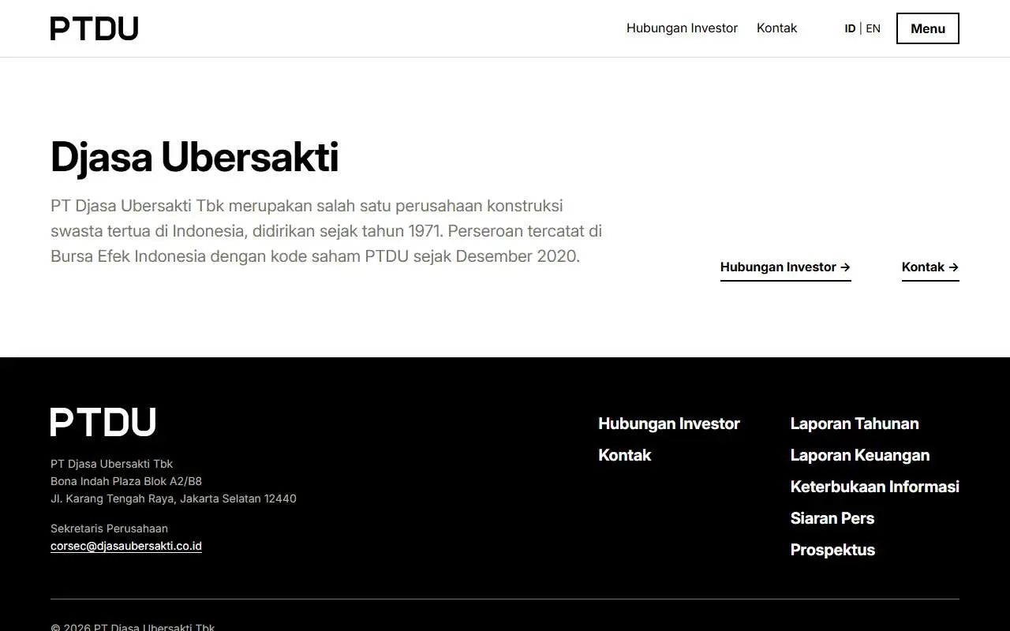Open Prospektus in the footer
The image size is (1010, 631).
832,550
